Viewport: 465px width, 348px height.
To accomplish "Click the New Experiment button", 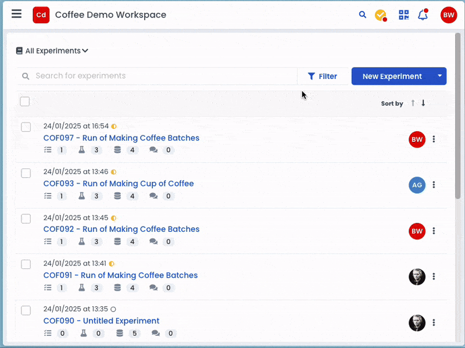I will 392,76.
